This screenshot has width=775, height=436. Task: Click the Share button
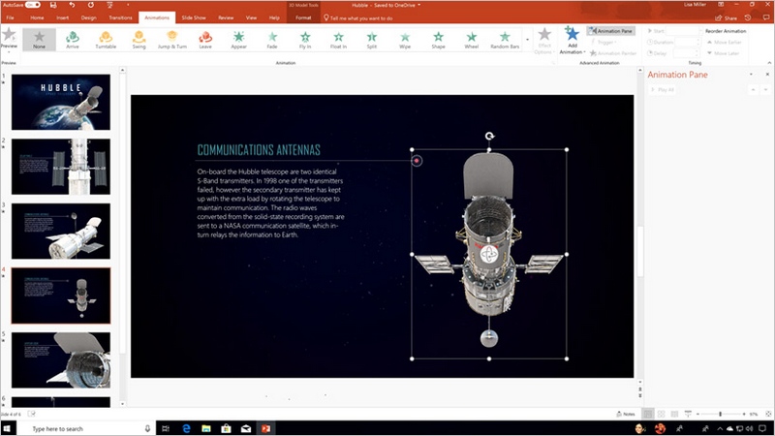click(x=728, y=17)
